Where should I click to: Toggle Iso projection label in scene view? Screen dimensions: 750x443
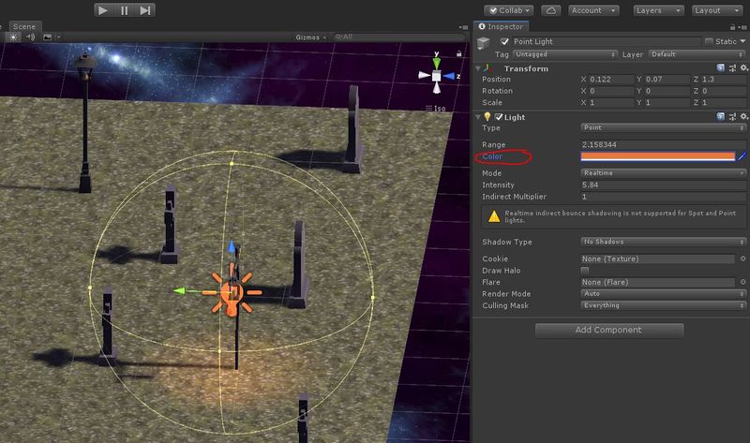click(x=436, y=109)
